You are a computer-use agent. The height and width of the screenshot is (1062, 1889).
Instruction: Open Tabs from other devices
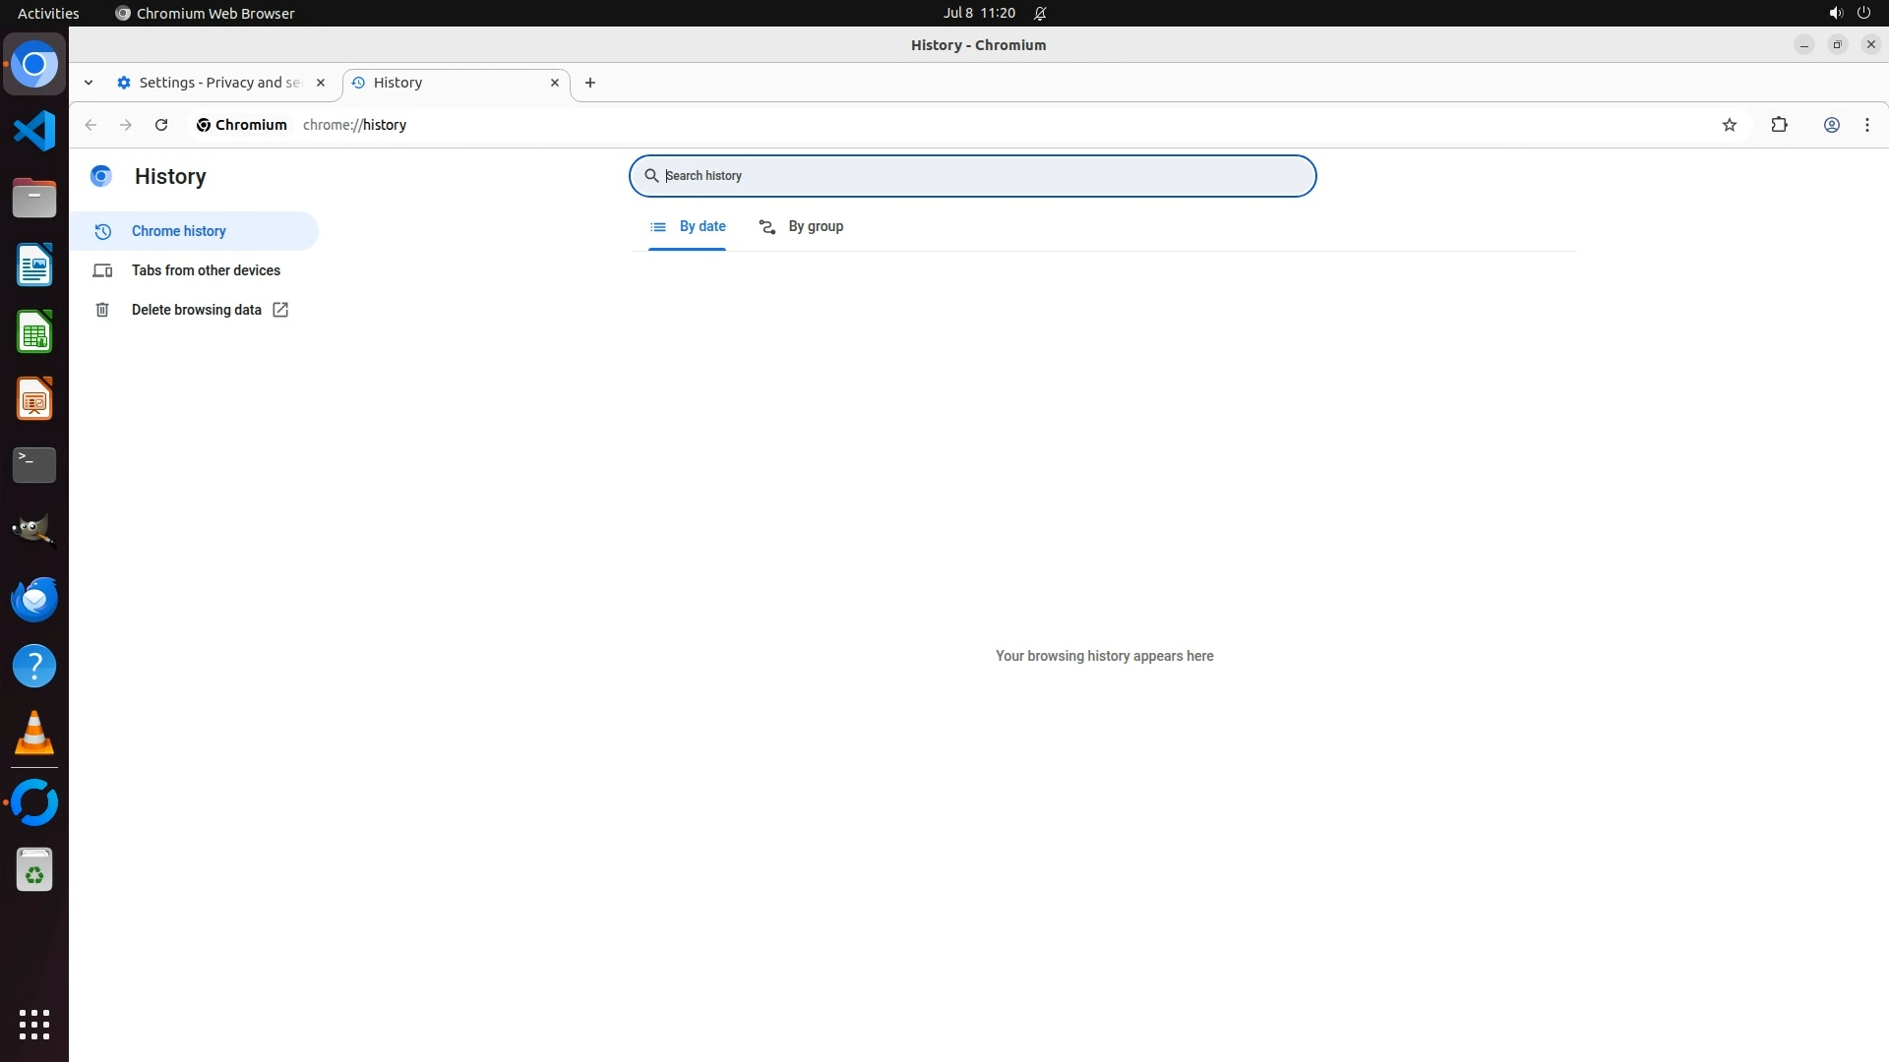[206, 270]
